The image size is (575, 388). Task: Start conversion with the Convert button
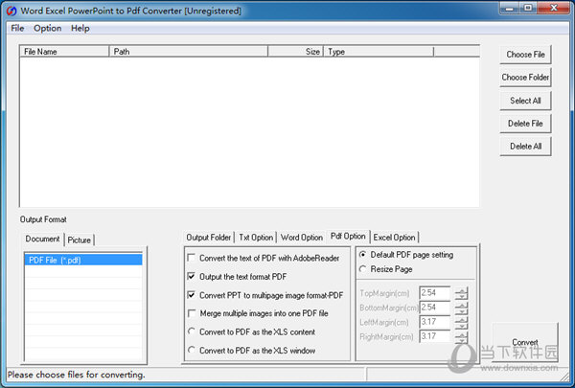tap(525, 342)
